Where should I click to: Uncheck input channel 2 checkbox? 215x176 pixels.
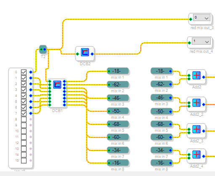24,84
